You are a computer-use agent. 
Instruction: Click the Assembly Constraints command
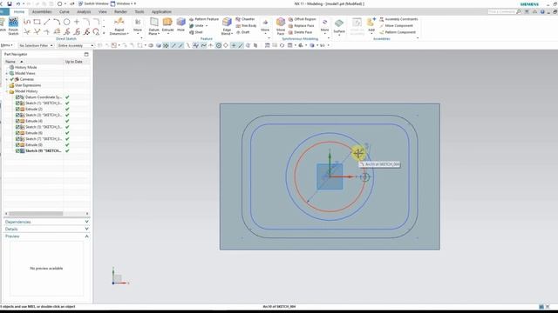coord(398,19)
